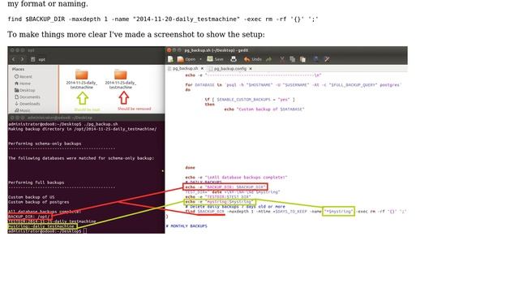The height and width of the screenshot is (292, 519).
Task: Click the find $BACKUP_DIR command line above image
Action: pos(163,19)
